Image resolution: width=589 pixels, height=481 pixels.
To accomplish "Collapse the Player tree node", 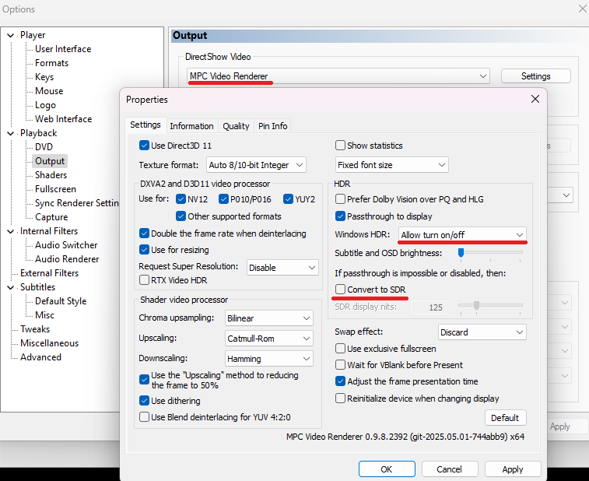I will pyautogui.click(x=11, y=35).
